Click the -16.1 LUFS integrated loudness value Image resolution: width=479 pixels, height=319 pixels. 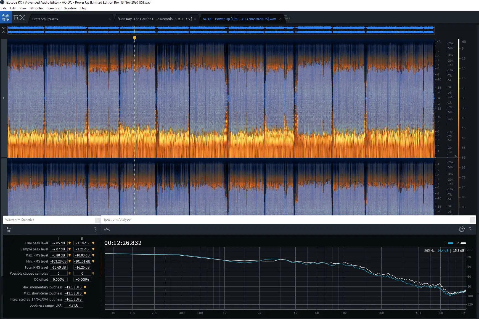(x=73, y=299)
